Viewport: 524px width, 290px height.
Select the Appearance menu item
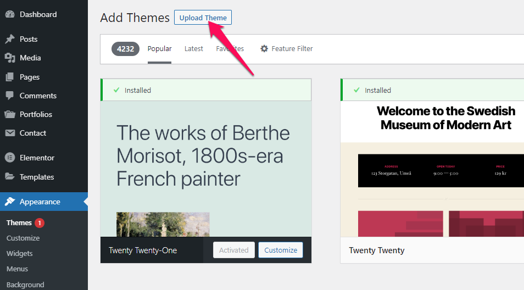44,202
